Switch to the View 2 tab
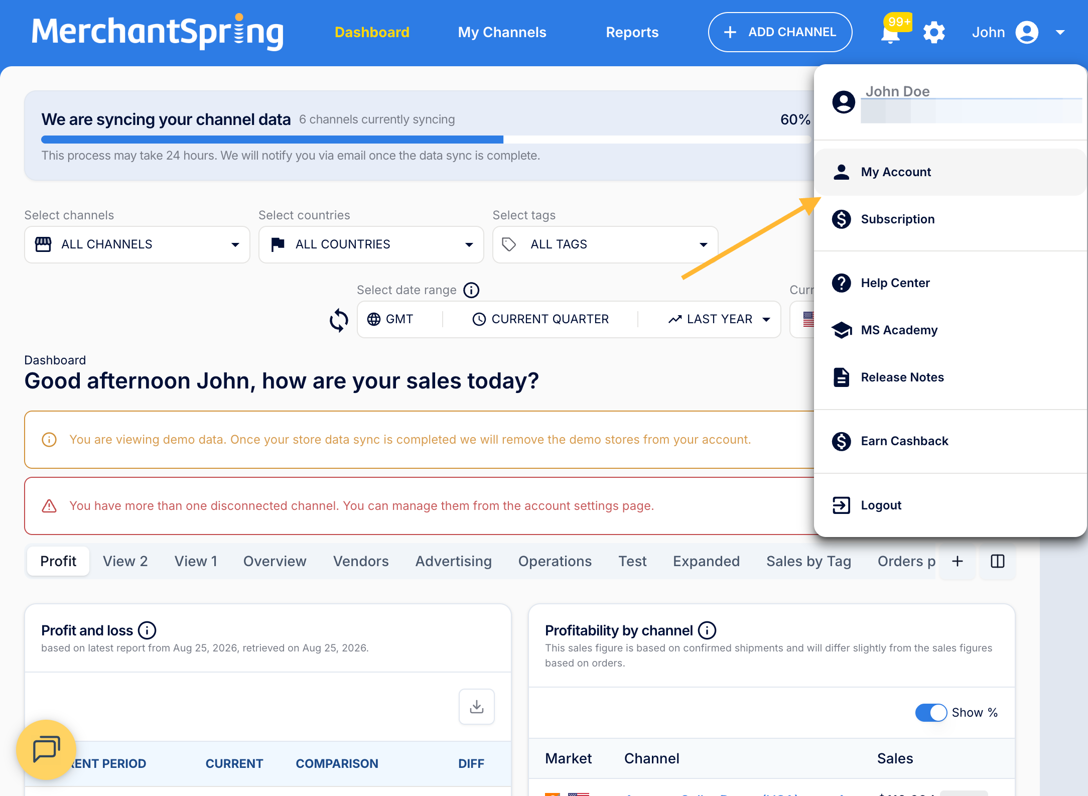The image size is (1088, 796). 125,561
